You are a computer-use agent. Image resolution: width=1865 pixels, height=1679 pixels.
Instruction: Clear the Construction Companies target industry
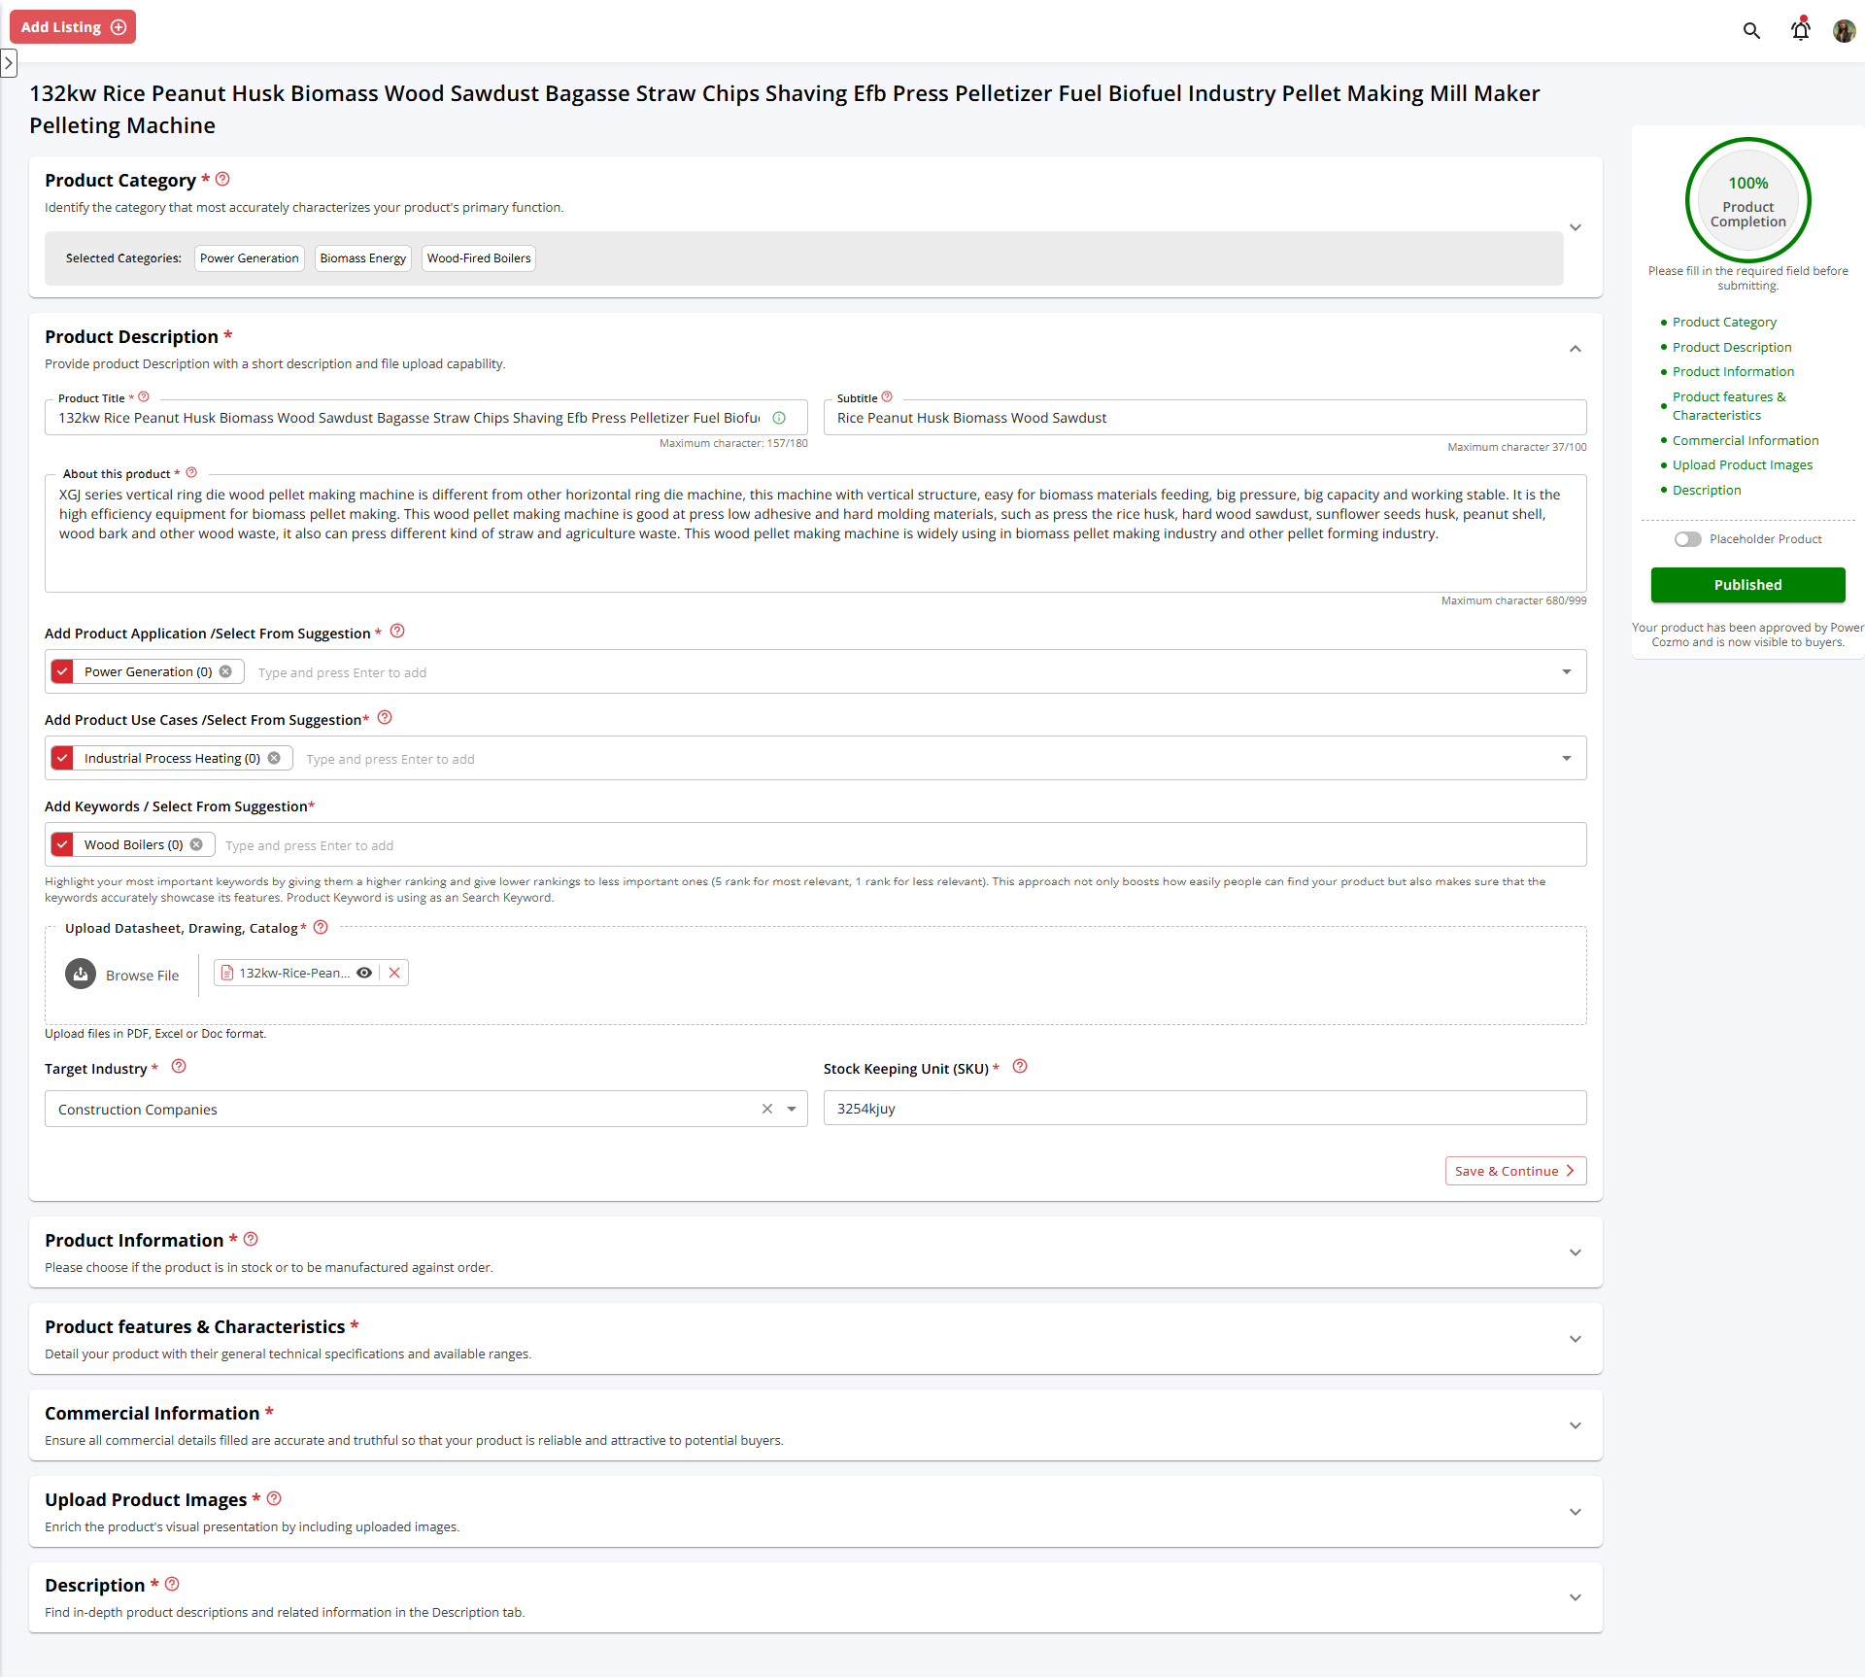(x=767, y=1109)
